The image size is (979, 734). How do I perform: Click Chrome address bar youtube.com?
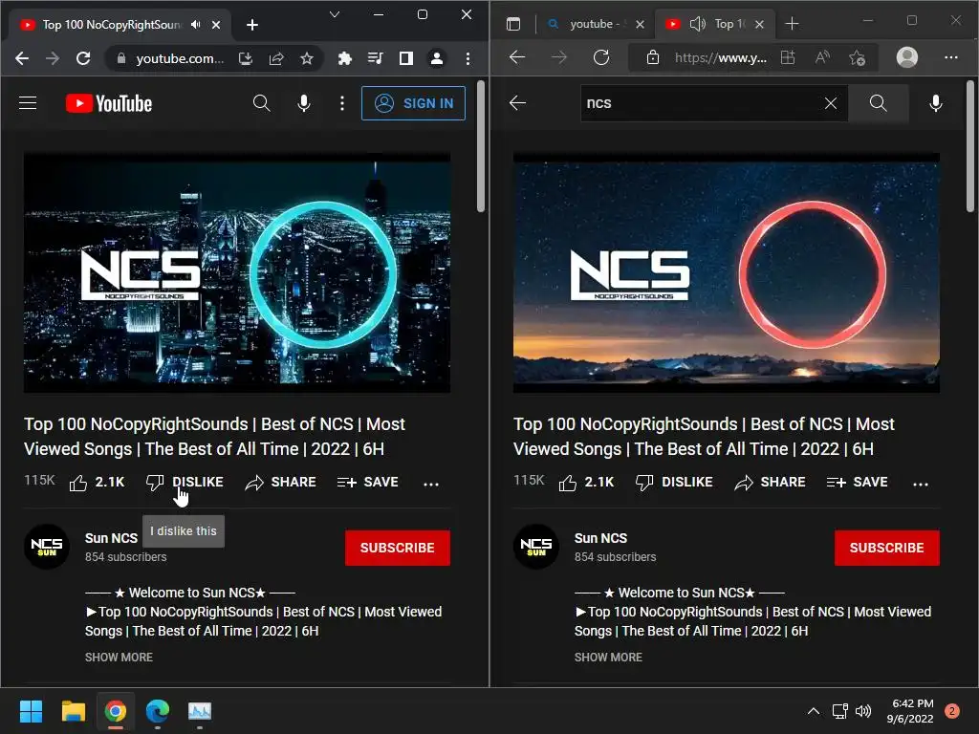[x=180, y=58]
